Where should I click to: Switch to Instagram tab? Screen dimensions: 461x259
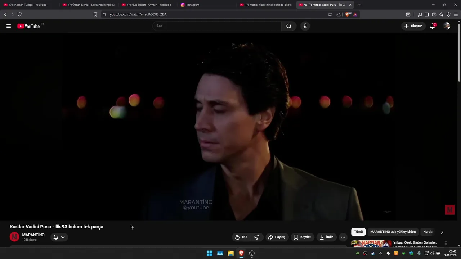pyautogui.click(x=207, y=5)
